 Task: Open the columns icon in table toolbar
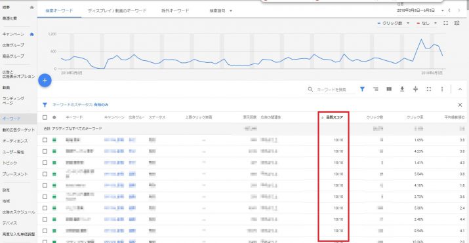tap(389, 89)
